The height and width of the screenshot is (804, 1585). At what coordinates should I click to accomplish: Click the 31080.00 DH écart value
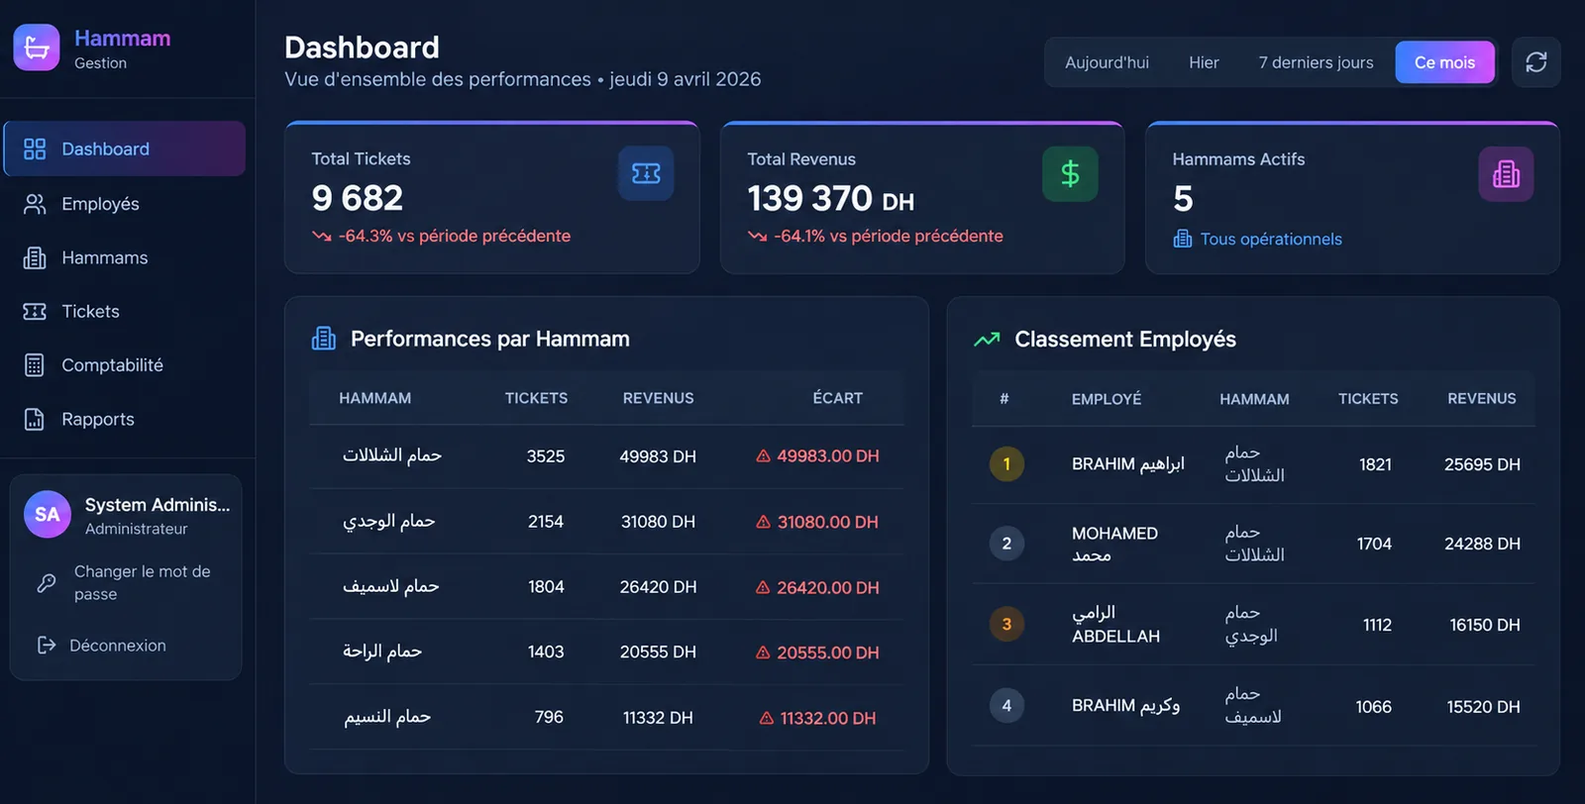827,522
